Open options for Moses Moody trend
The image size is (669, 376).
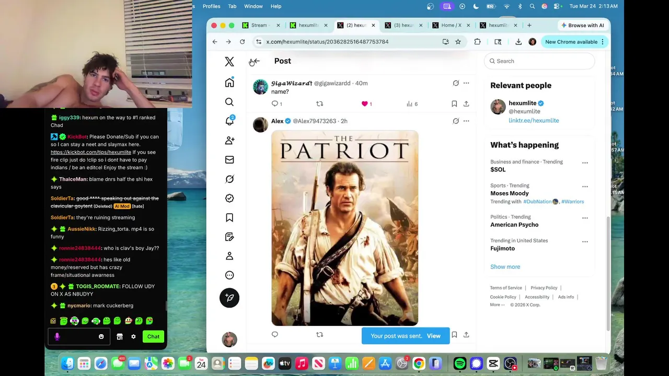pos(585,186)
